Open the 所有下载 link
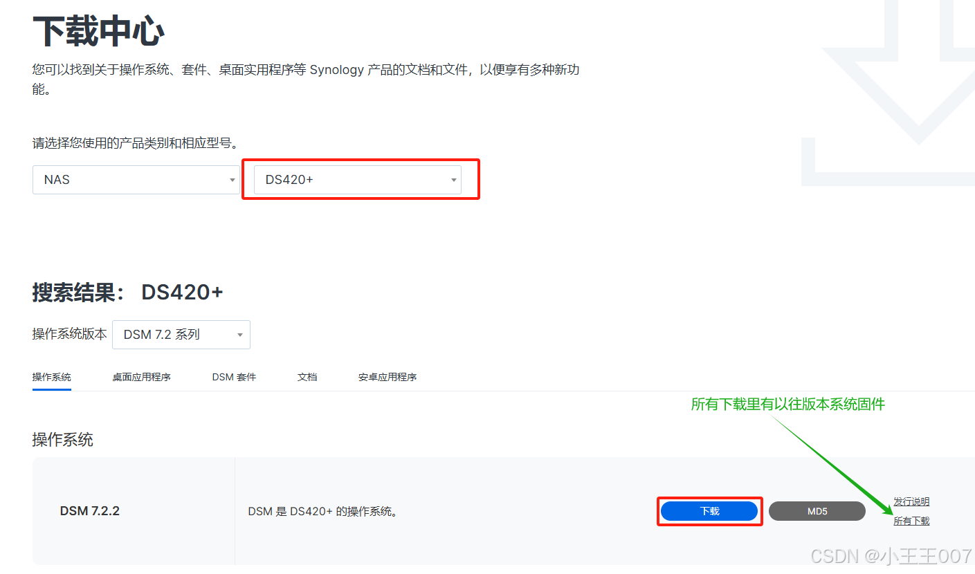Viewport: 975px width, 574px height. click(911, 521)
